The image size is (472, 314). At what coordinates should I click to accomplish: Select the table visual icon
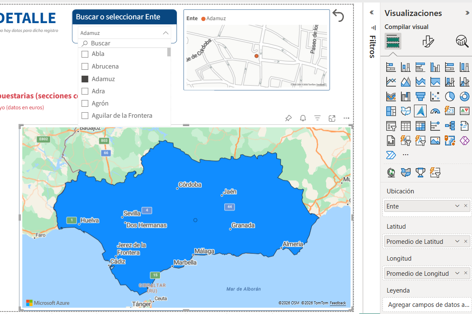(x=406, y=126)
